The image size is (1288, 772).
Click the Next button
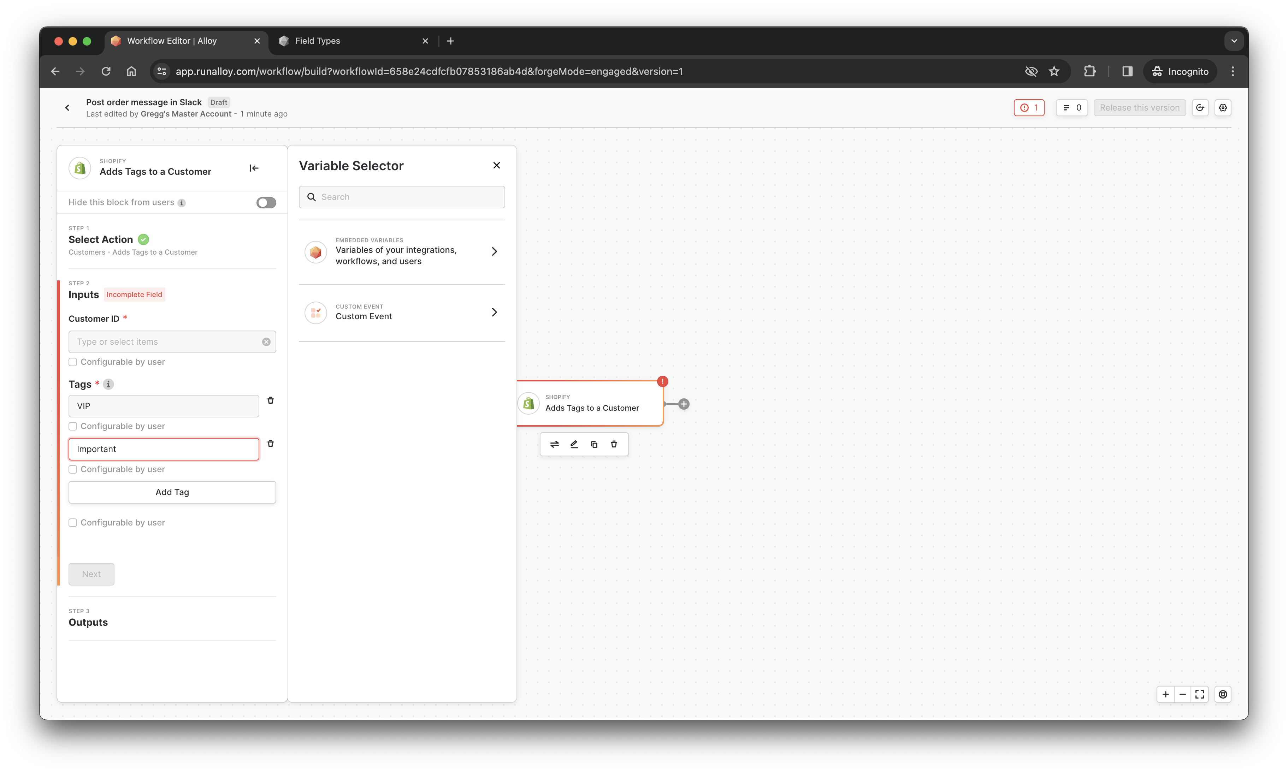pos(91,574)
